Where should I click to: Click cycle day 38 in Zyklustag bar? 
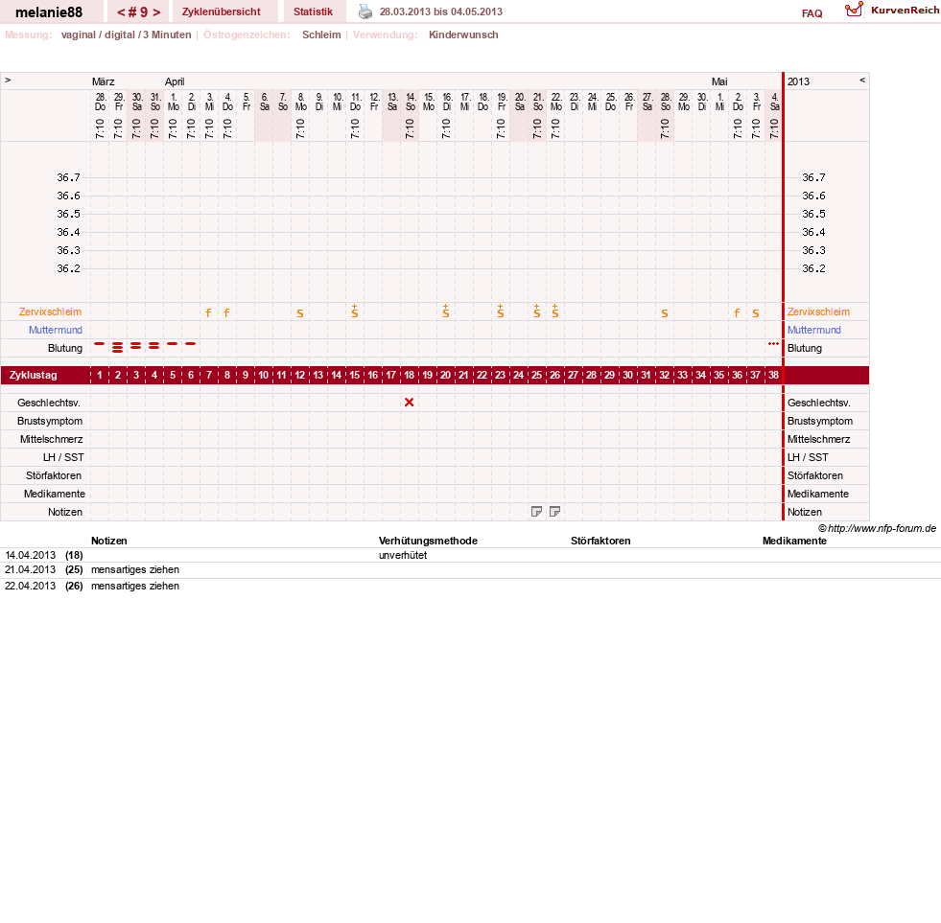coord(773,375)
